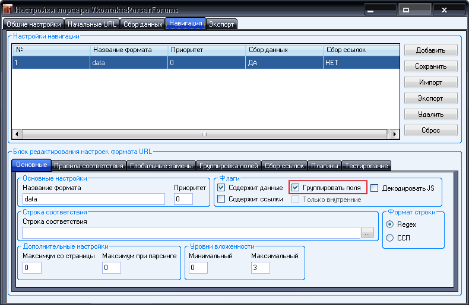Image resolution: width=469 pixels, height=305 pixels.
Task: Click the Название формата input field
Action: 93,199
